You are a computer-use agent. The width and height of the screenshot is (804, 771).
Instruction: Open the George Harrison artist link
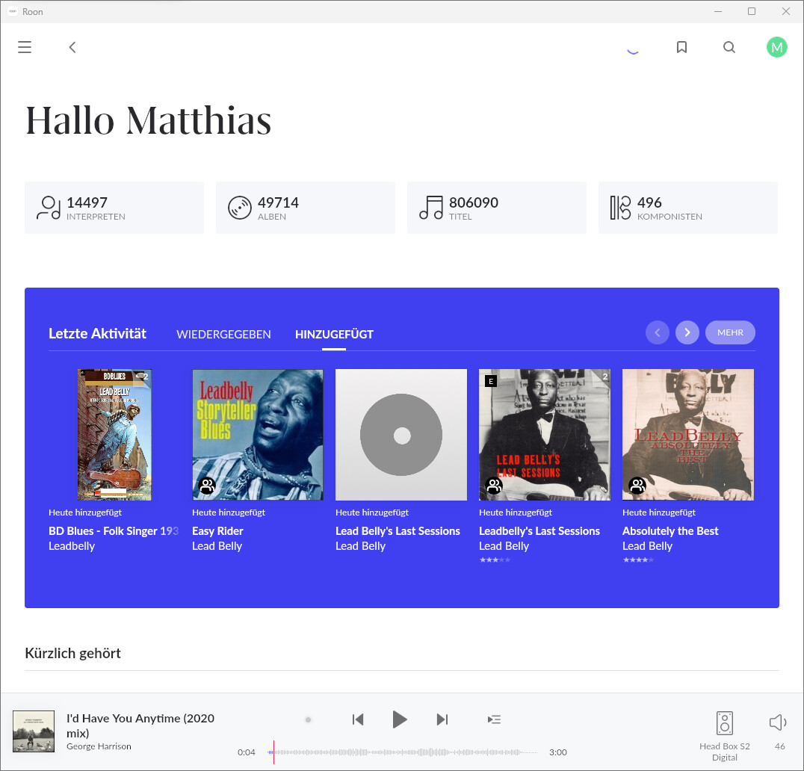click(99, 746)
